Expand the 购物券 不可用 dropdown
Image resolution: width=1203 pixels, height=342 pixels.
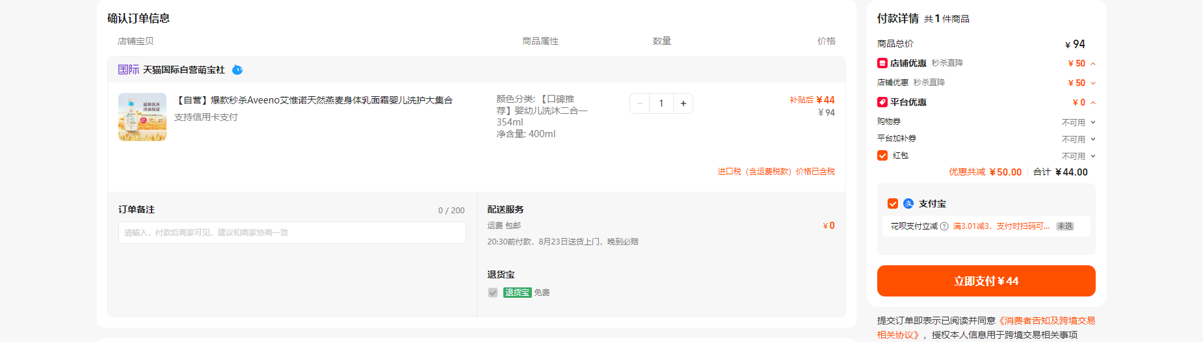click(1079, 122)
